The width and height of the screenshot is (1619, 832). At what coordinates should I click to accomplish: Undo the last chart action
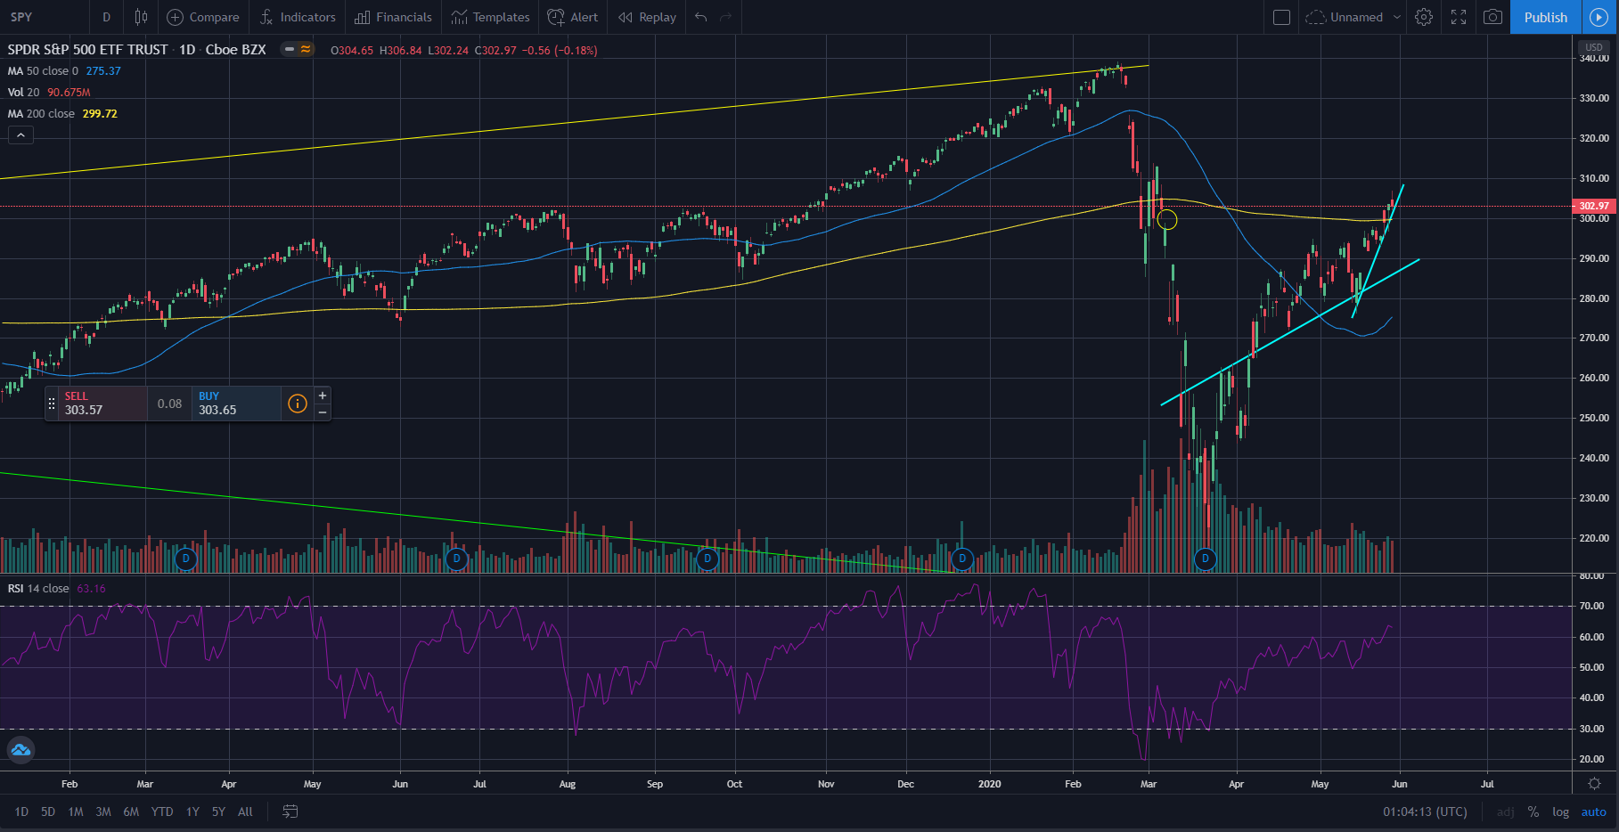pyautogui.click(x=701, y=17)
